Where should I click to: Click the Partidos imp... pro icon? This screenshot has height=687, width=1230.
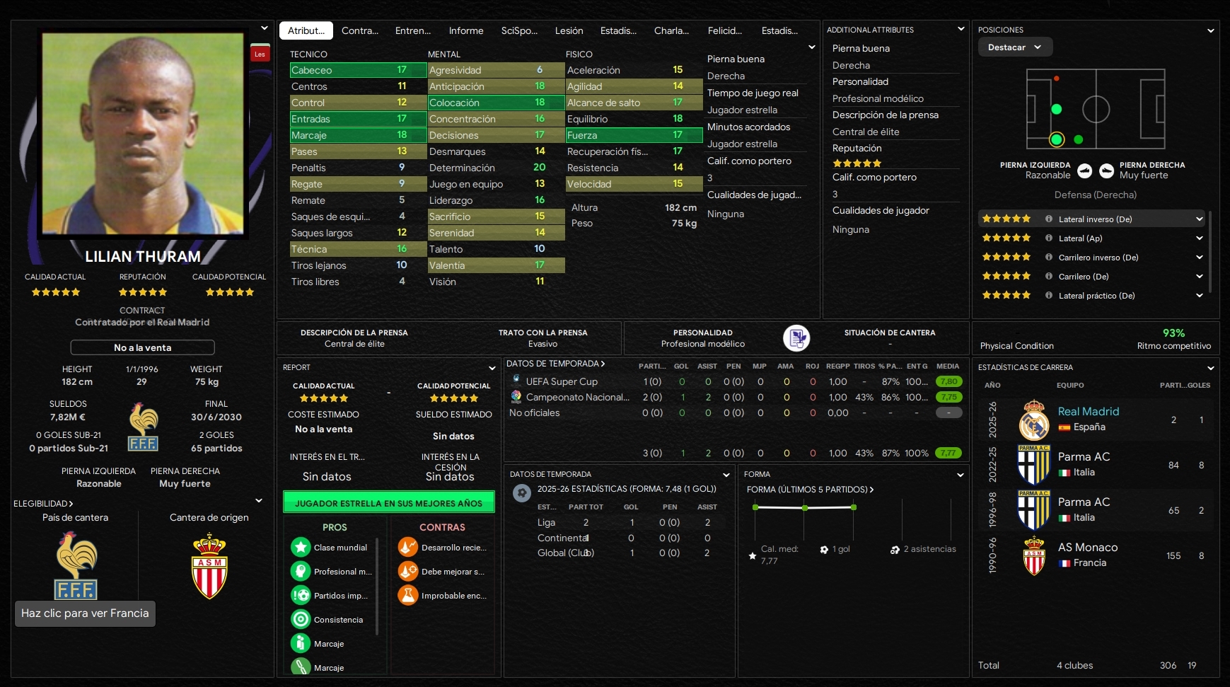[301, 595]
